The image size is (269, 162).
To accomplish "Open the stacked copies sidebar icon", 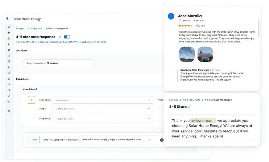I will click(x=9, y=79).
